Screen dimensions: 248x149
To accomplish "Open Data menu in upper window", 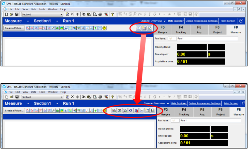I will tap(33, 9).
